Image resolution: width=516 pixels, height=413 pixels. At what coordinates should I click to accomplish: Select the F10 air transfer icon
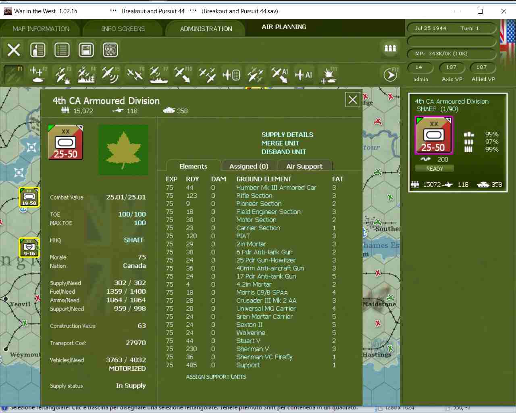[x=183, y=75]
